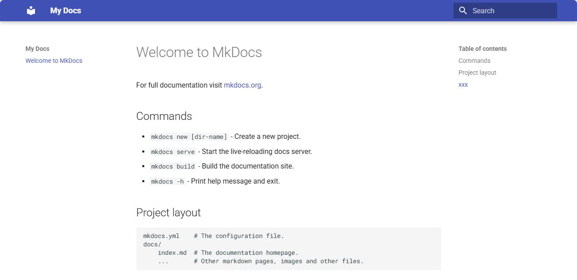This screenshot has width=577, height=280.
Task: Click the mkdocs build code snippet
Action: (173, 166)
